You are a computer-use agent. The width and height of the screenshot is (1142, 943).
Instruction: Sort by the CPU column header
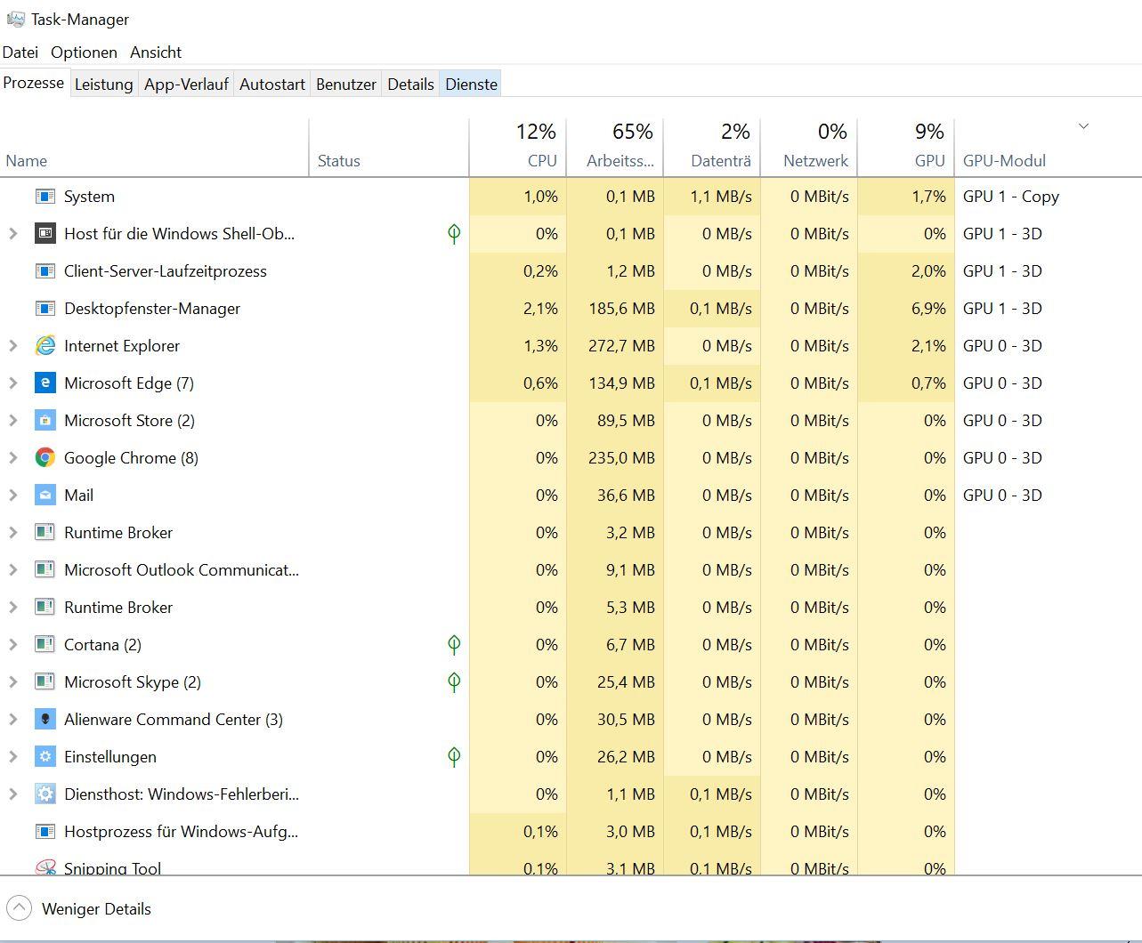tap(518, 148)
